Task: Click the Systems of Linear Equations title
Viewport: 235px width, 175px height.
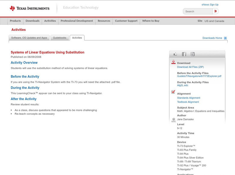Action: pyautogui.click(x=48, y=52)
